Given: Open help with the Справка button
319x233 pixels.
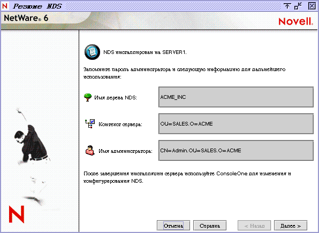Looking at the screenshot, I should coord(210,226).
